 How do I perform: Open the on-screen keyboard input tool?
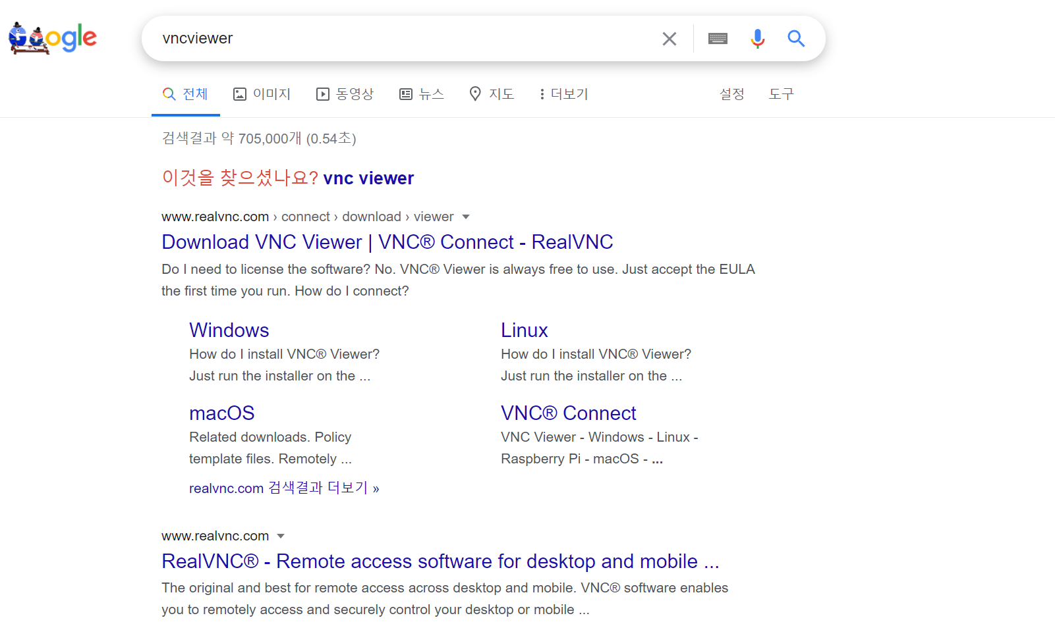click(718, 39)
